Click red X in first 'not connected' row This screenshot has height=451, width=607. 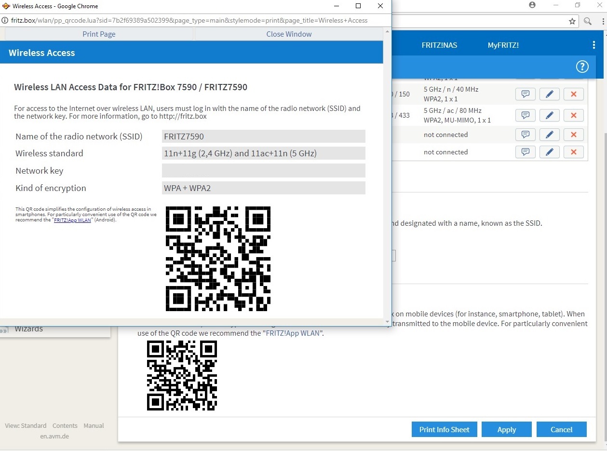click(574, 135)
